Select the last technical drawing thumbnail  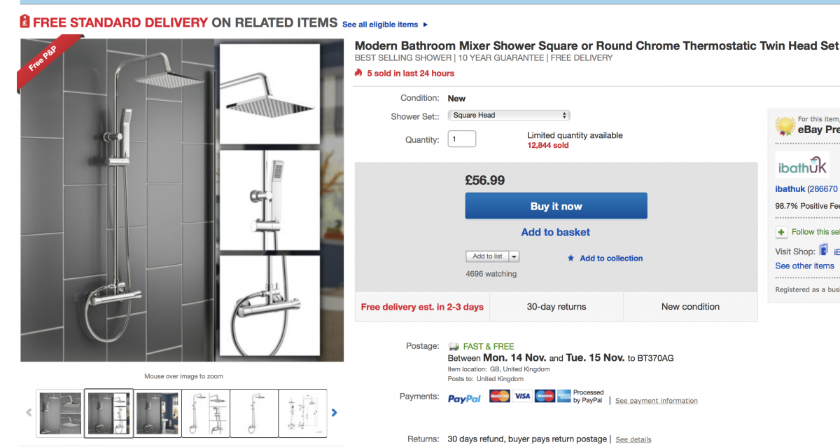[x=302, y=413]
